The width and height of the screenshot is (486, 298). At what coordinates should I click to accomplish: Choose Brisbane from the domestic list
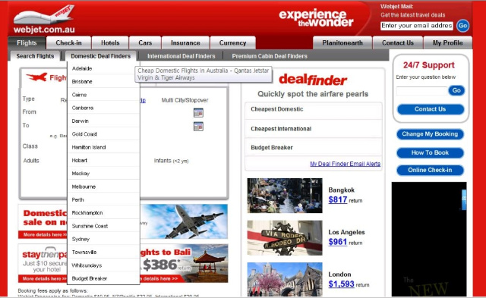103,81
